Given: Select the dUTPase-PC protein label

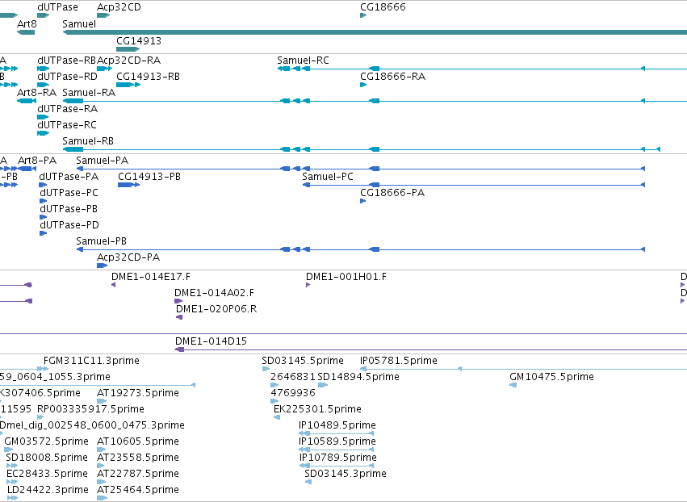Looking at the screenshot, I should click(x=69, y=193).
